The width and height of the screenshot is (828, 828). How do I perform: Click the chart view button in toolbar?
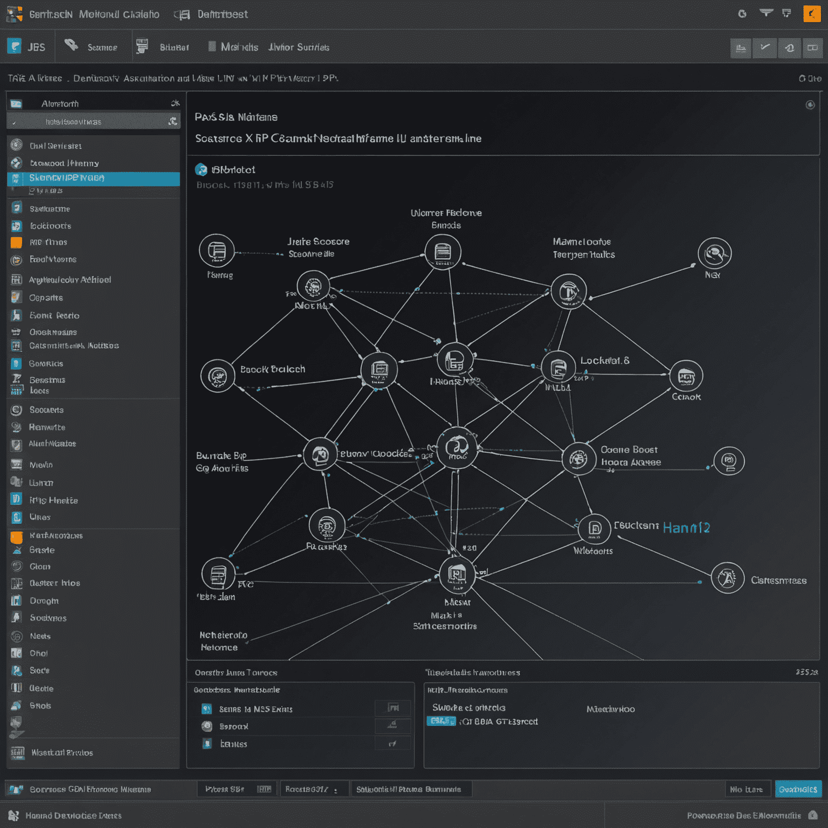click(741, 48)
